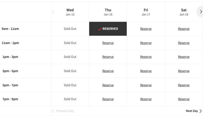Click the Previous Day label
Image resolution: width=203 pixels, height=116 pixels.
click(x=65, y=111)
